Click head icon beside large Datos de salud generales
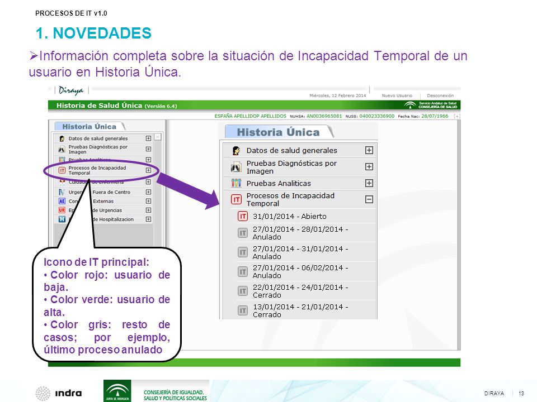Image resolution: width=537 pixels, height=402 pixels. [x=236, y=150]
